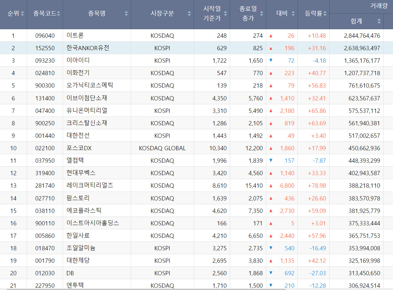Click sort arrows for 시작일 기준가
Screen dimensions: 393x290
click(226, 13)
